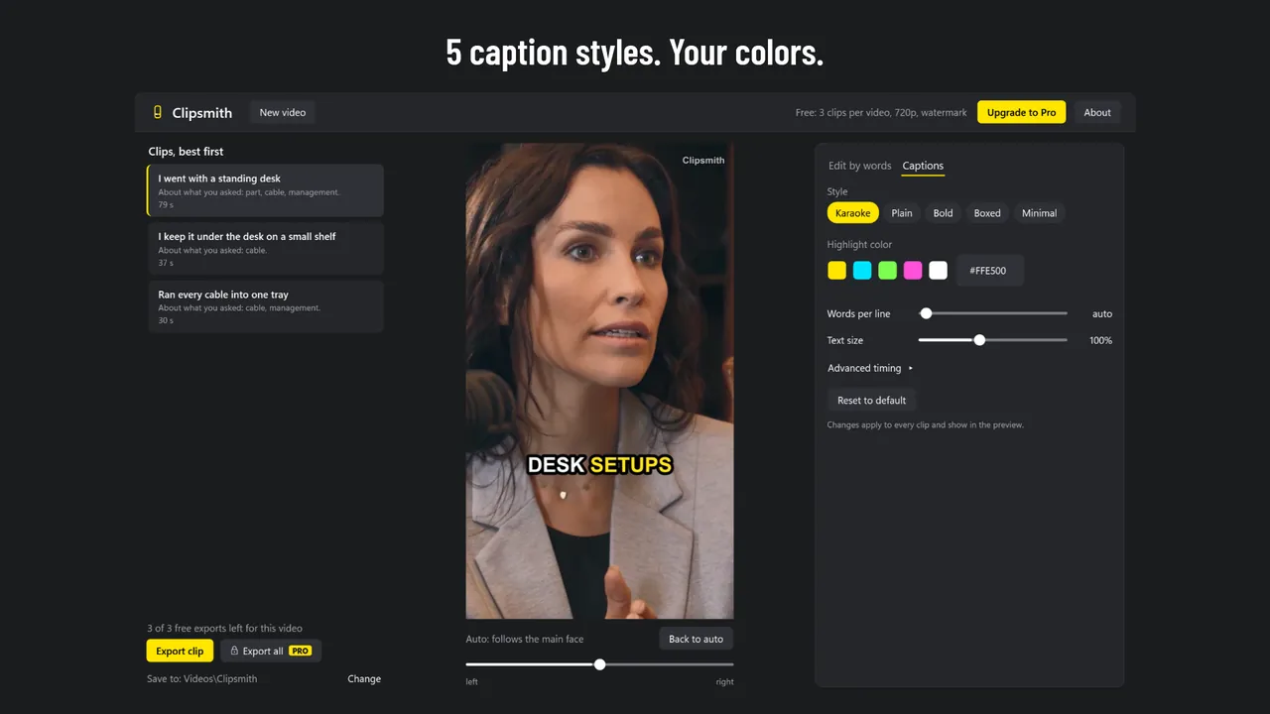Click Upgrade to Pro
The image size is (1270, 714).
(x=1021, y=112)
